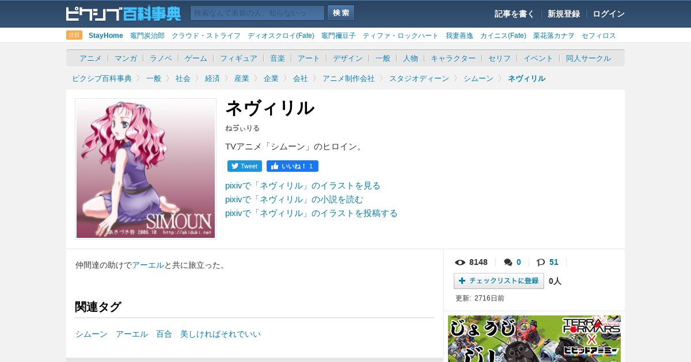Click the eye view-count icon
Screen dimensions: 691x362
[460, 263]
